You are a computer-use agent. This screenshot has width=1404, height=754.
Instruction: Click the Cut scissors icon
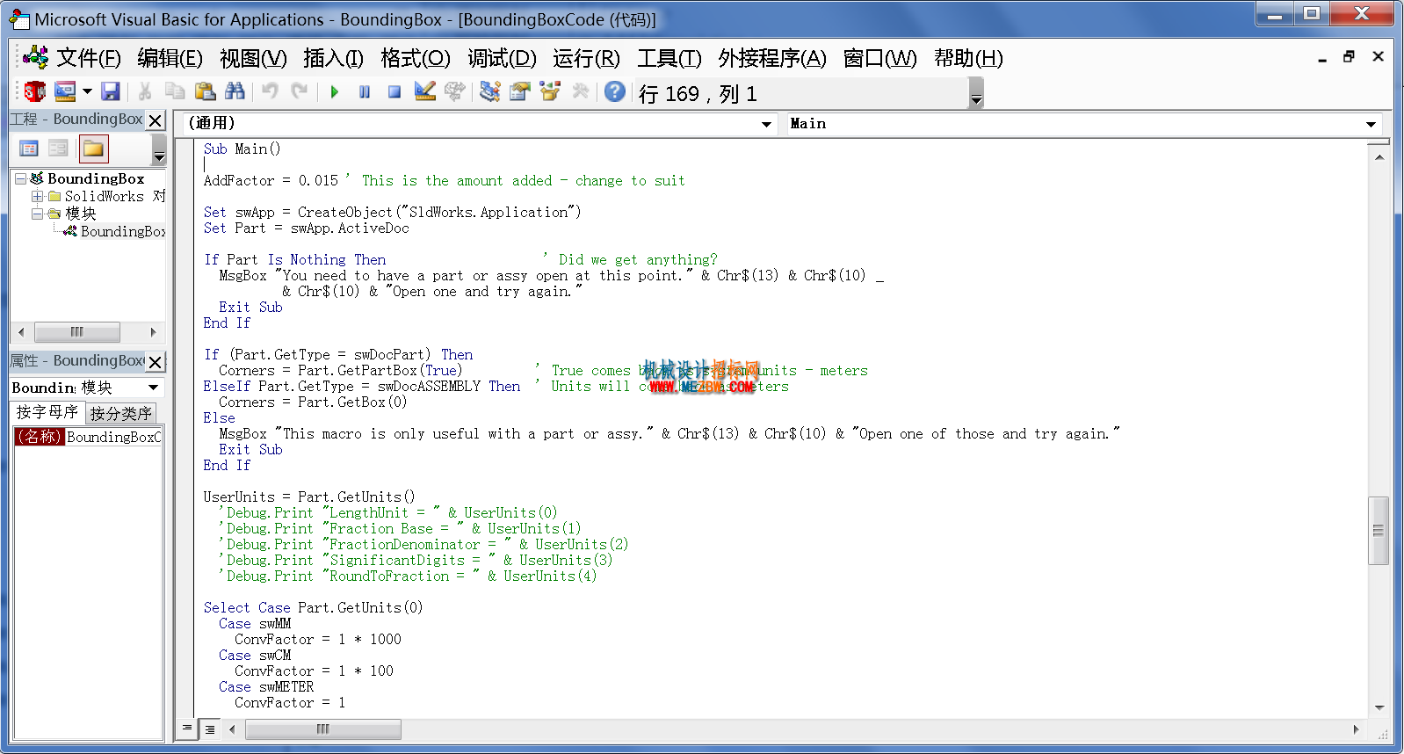(146, 91)
